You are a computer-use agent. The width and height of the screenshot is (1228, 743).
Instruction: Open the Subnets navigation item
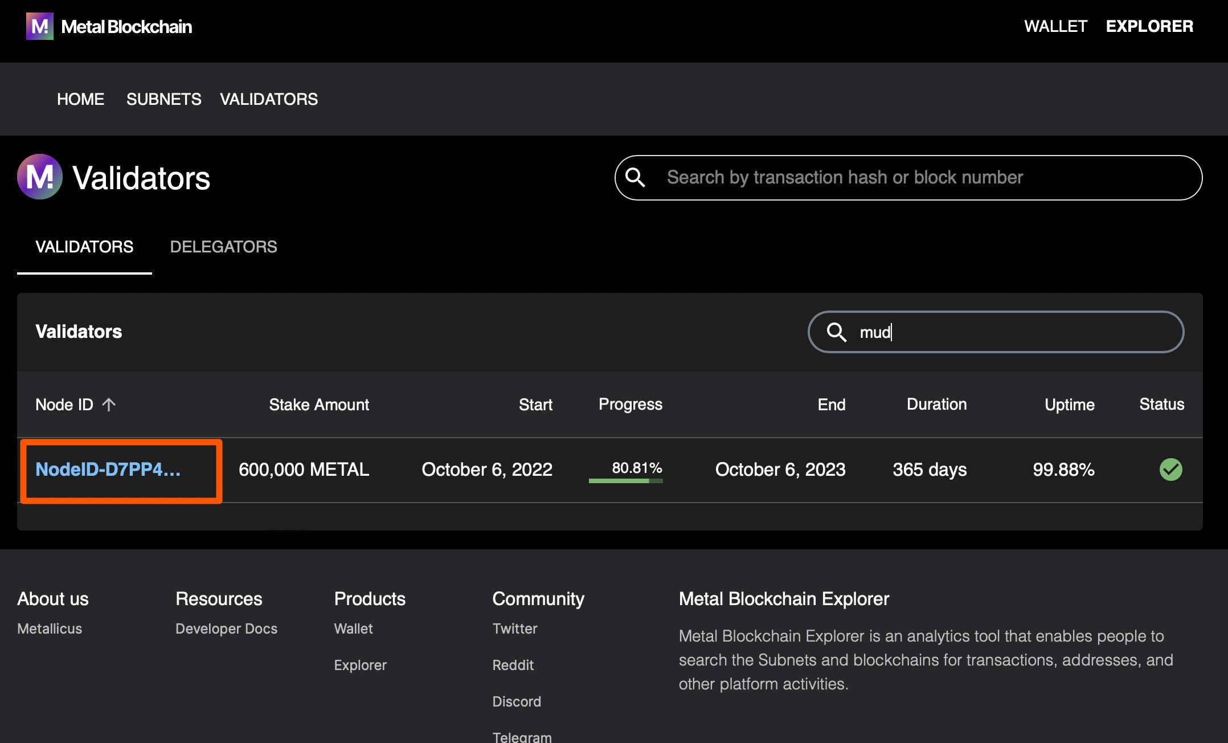[x=163, y=99]
